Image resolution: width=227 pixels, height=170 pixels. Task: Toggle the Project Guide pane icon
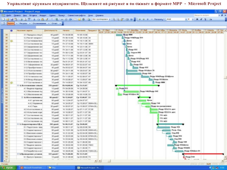click(x=4, y=24)
